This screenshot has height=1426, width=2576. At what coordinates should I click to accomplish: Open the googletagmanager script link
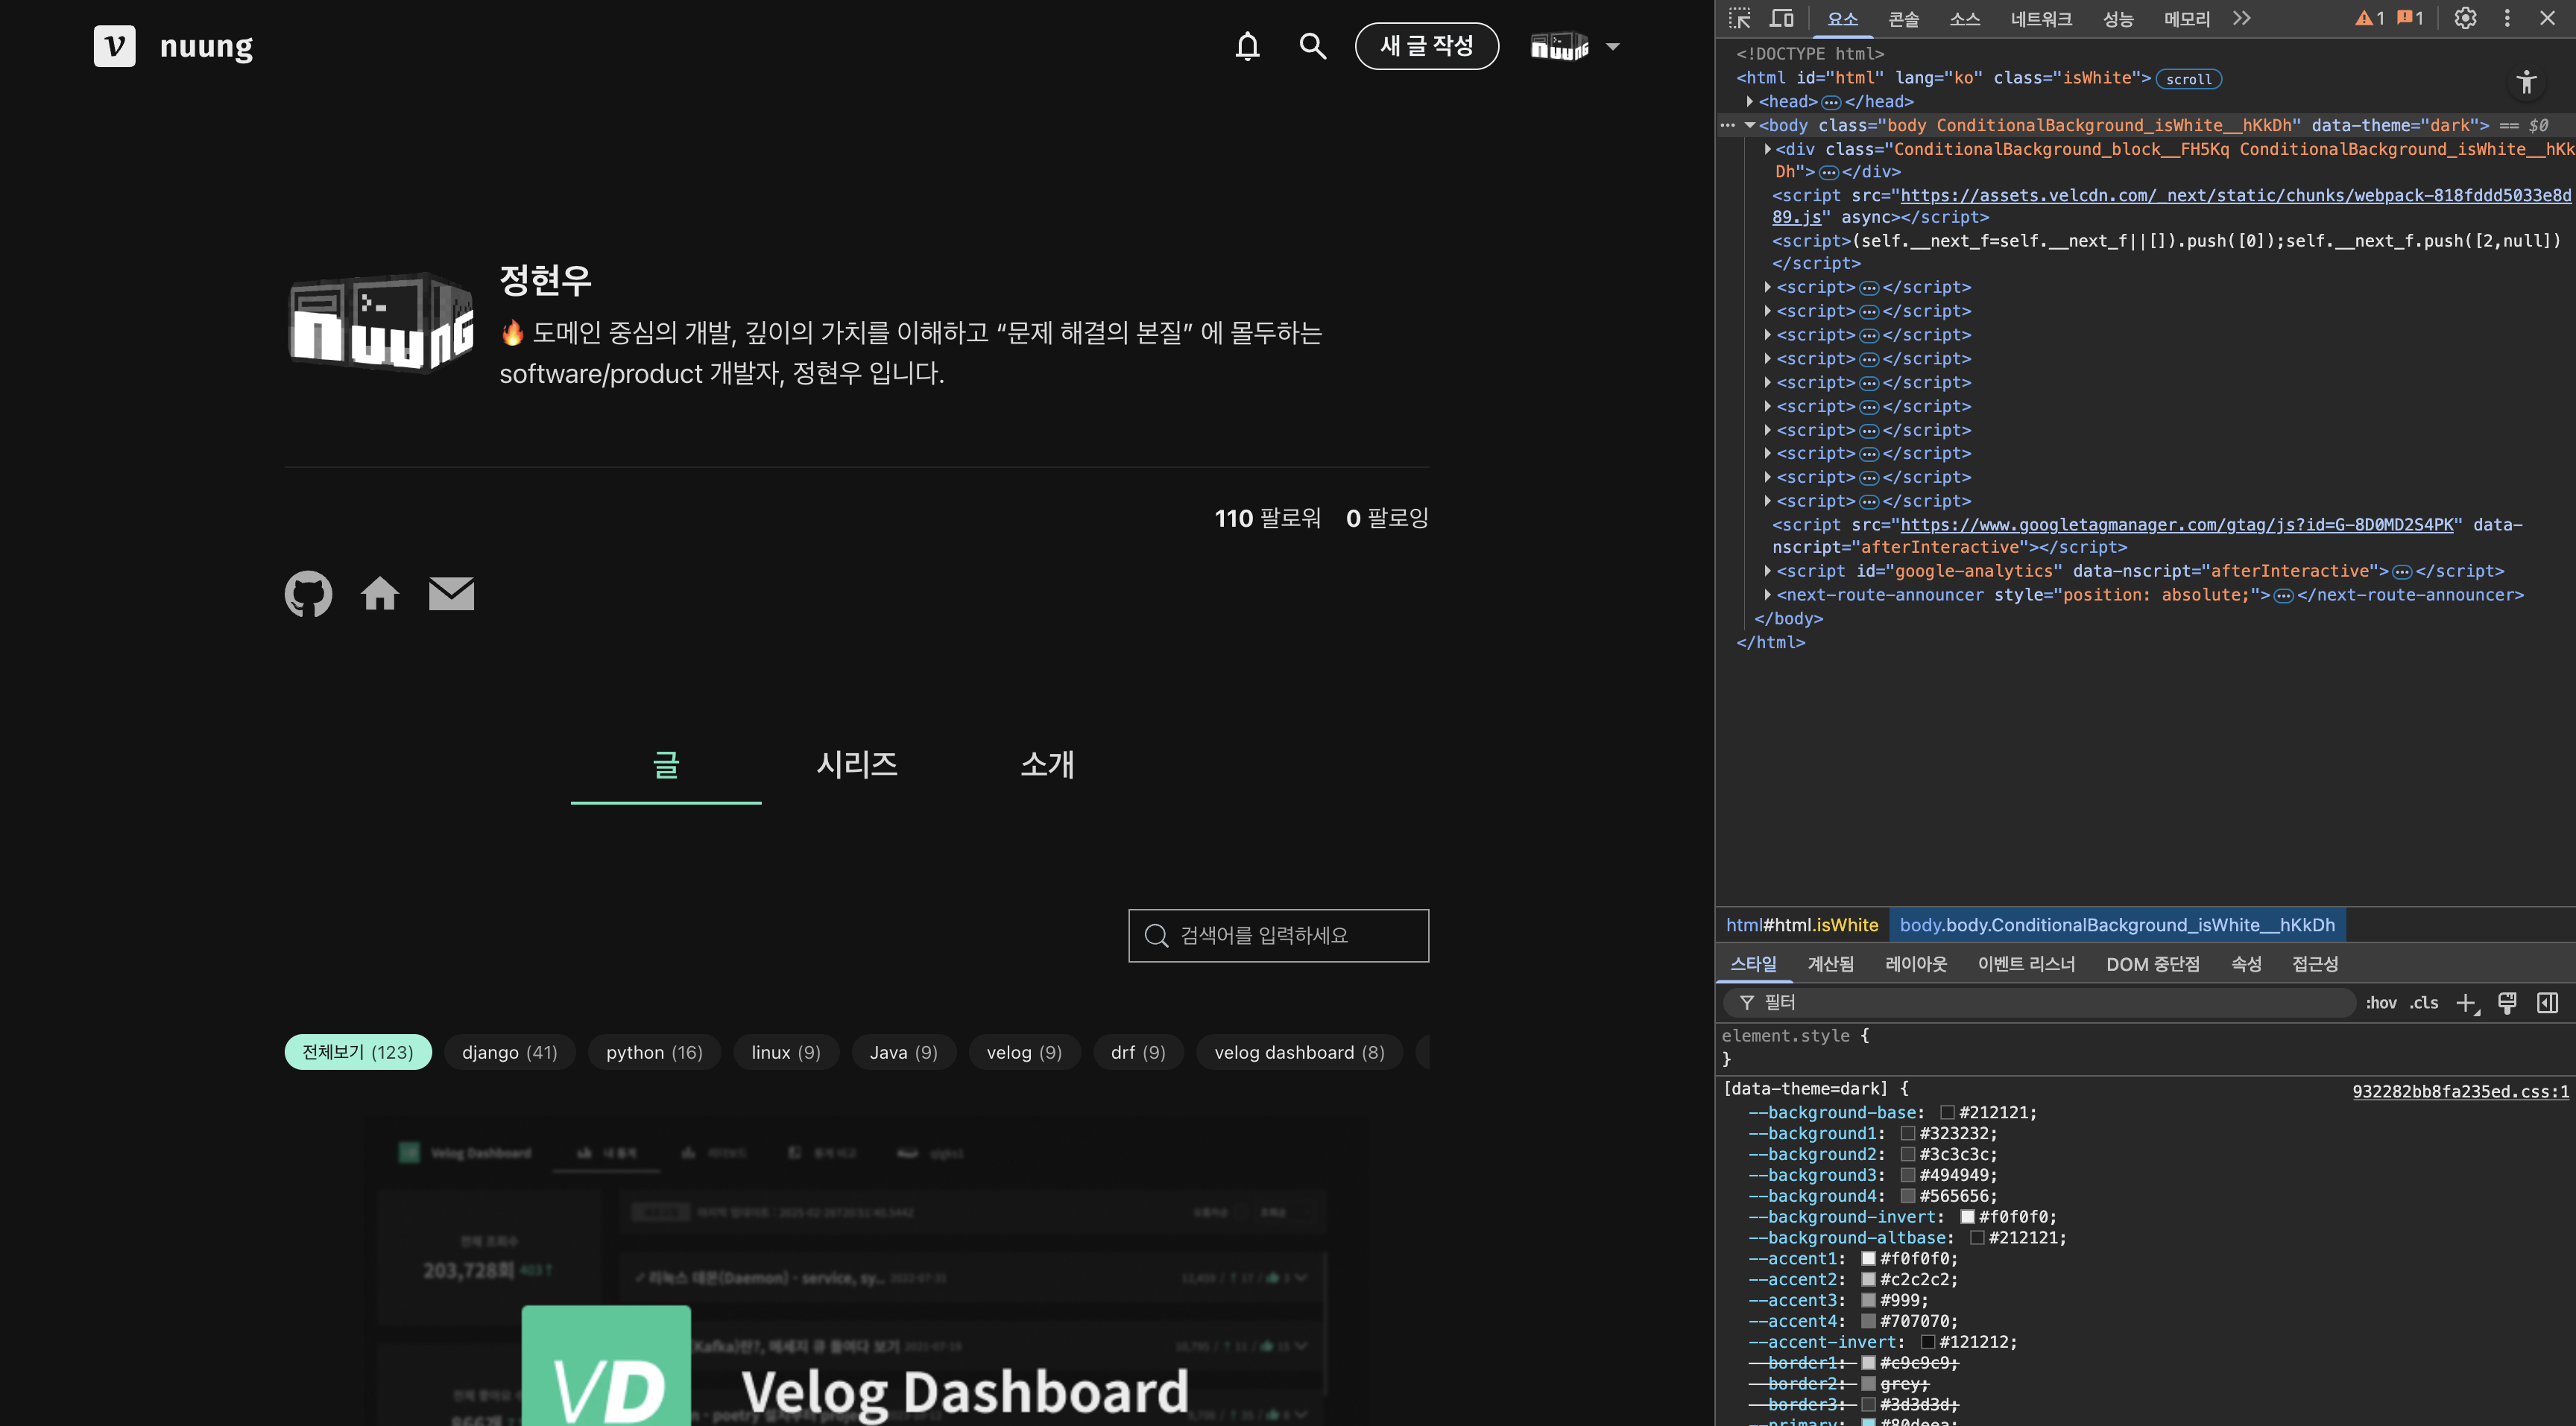coord(2177,525)
